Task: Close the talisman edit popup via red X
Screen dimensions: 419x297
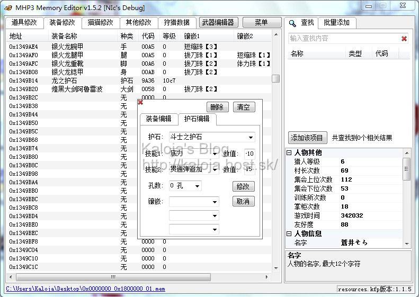Action: coord(140,102)
